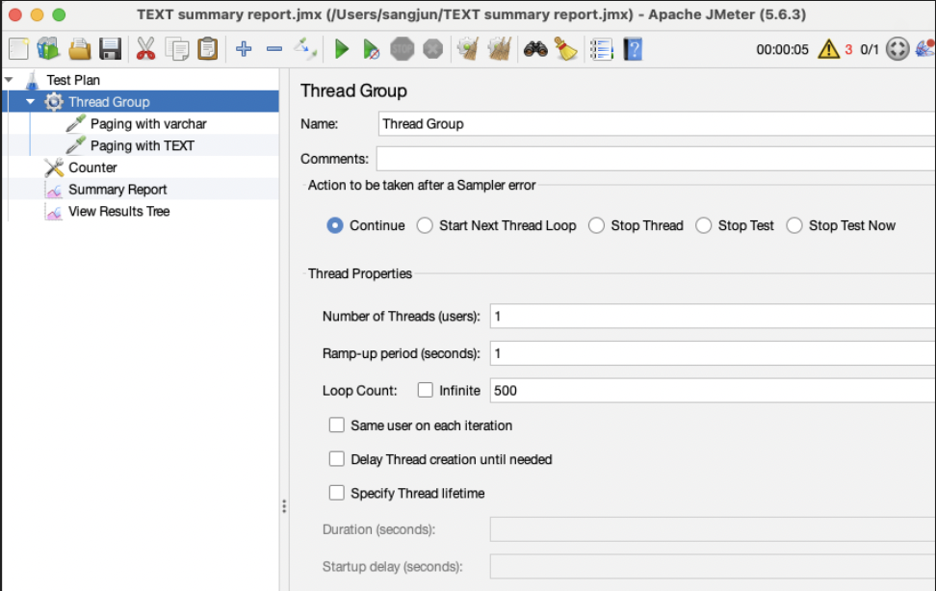Click the Collapse All minus icon
This screenshot has width=936, height=591.
[274, 49]
